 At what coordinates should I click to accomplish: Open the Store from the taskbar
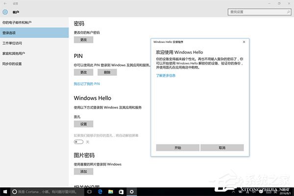(x=121, y=192)
